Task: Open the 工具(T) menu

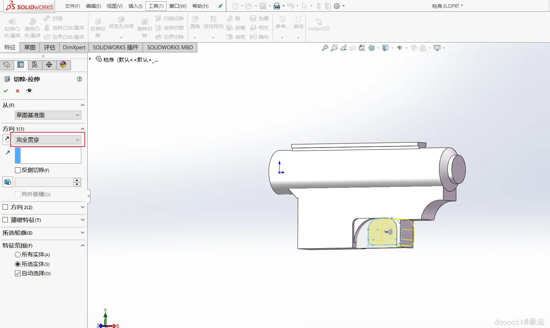Action: [156, 6]
